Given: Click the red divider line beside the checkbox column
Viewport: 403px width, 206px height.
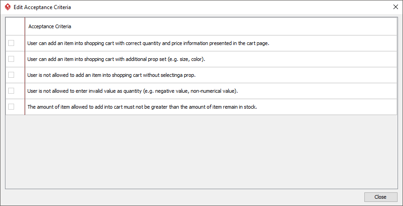Looking at the screenshot, I should pyautogui.click(x=25, y=66).
